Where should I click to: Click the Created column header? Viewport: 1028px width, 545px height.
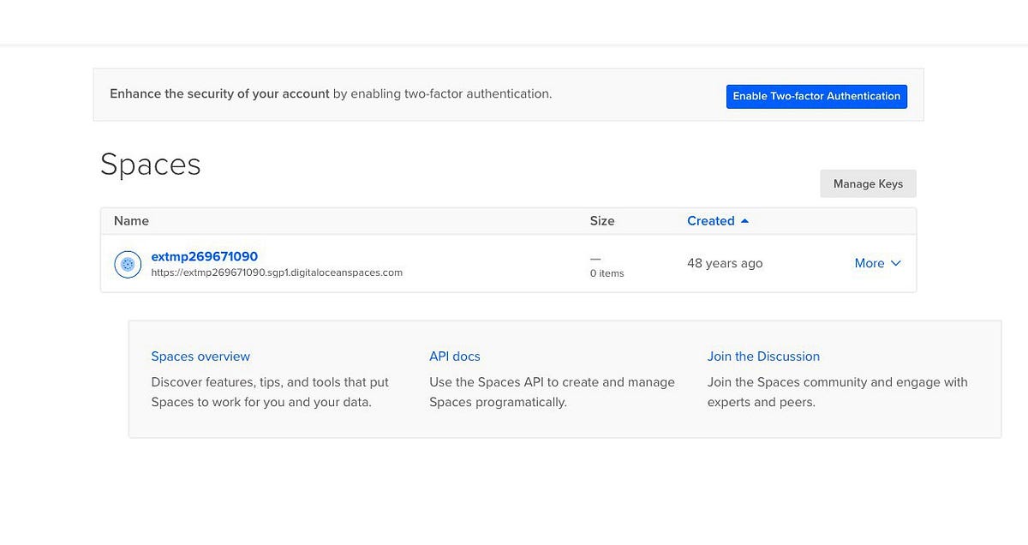(x=710, y=220)
